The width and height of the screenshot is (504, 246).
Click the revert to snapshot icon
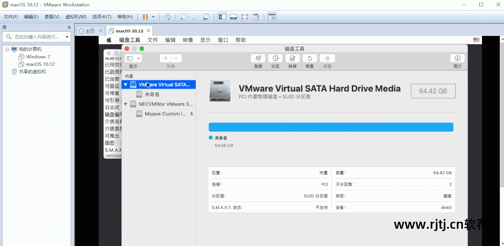click(195, 17)
